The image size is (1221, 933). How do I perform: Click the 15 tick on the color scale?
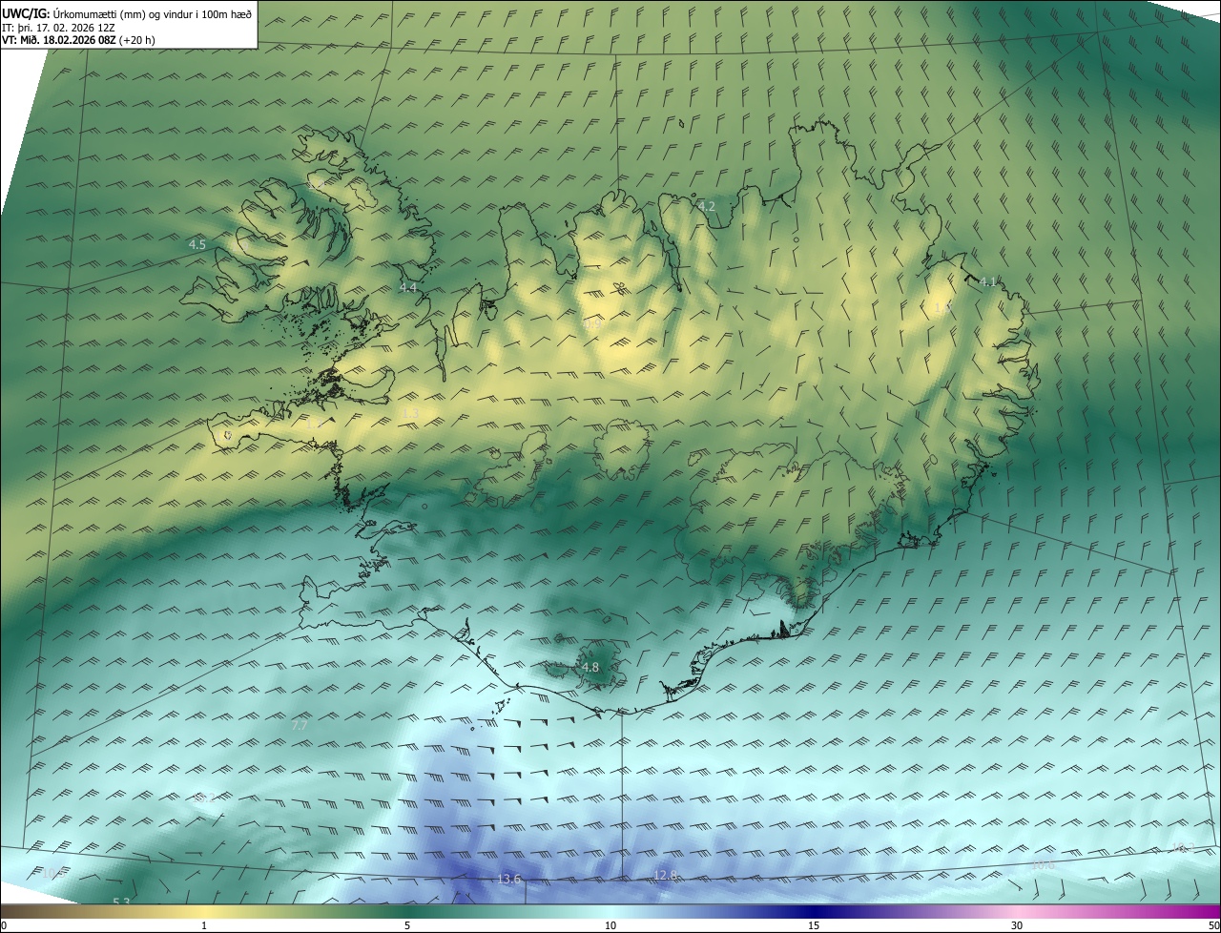pos(814,925)
